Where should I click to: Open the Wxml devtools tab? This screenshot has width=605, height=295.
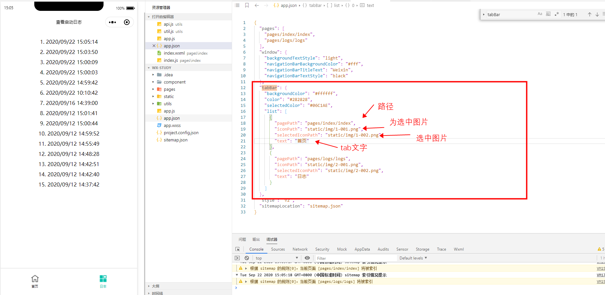[459, 249]
